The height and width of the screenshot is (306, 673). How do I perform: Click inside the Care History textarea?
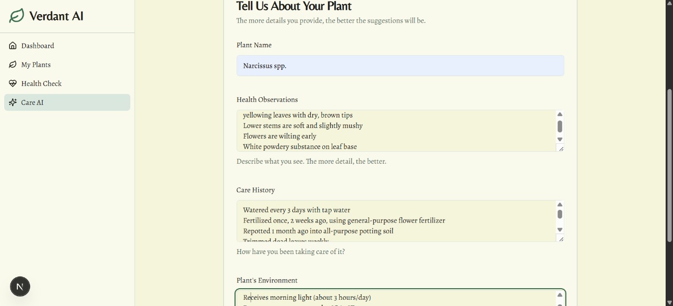click(x=394, y=220)
